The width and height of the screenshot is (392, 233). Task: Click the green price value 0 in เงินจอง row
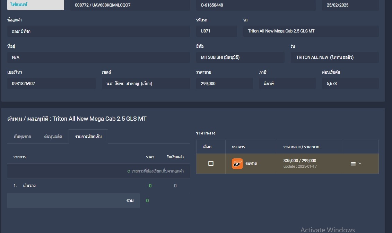tap(150, 186)
